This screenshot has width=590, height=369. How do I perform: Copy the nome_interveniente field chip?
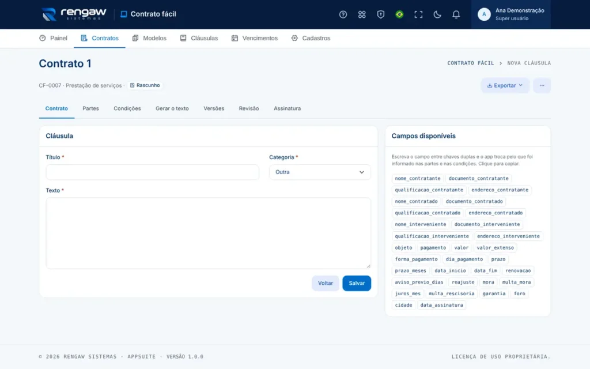pos(420,224)
